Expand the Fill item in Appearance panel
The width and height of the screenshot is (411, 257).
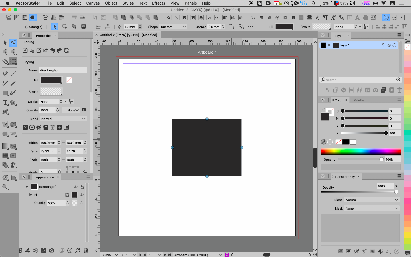[x=31, y=195]
